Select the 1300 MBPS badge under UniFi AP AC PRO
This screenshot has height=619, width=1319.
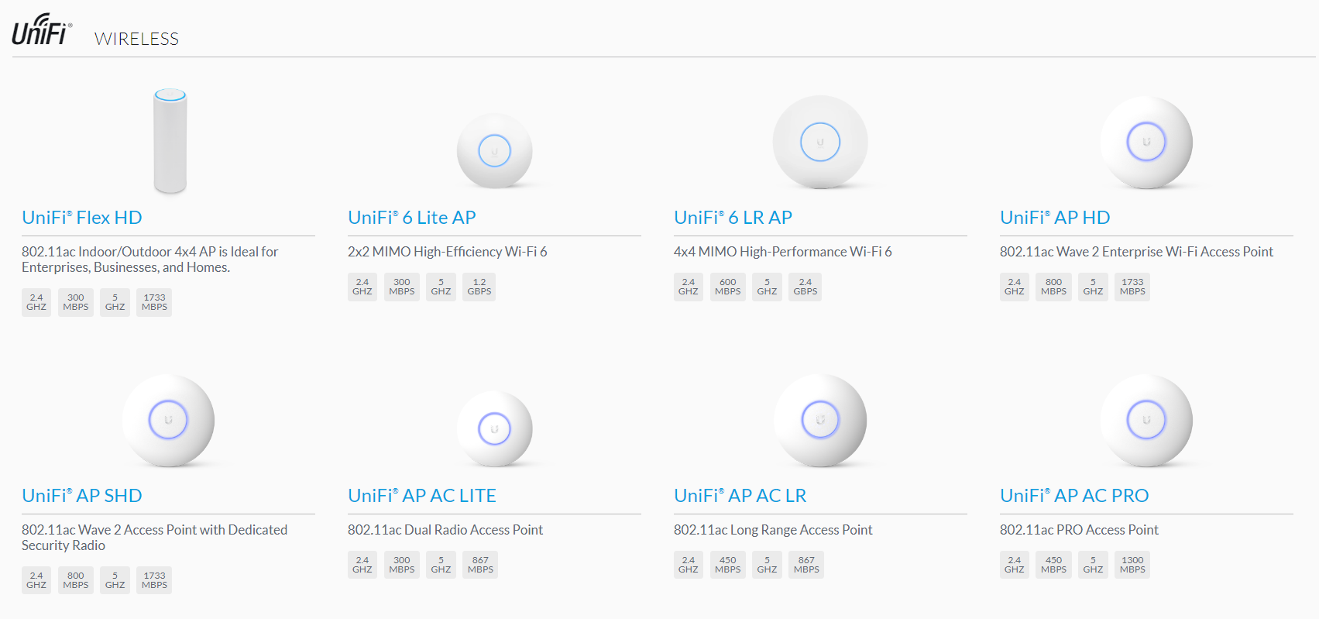(x=1132, y=564)
